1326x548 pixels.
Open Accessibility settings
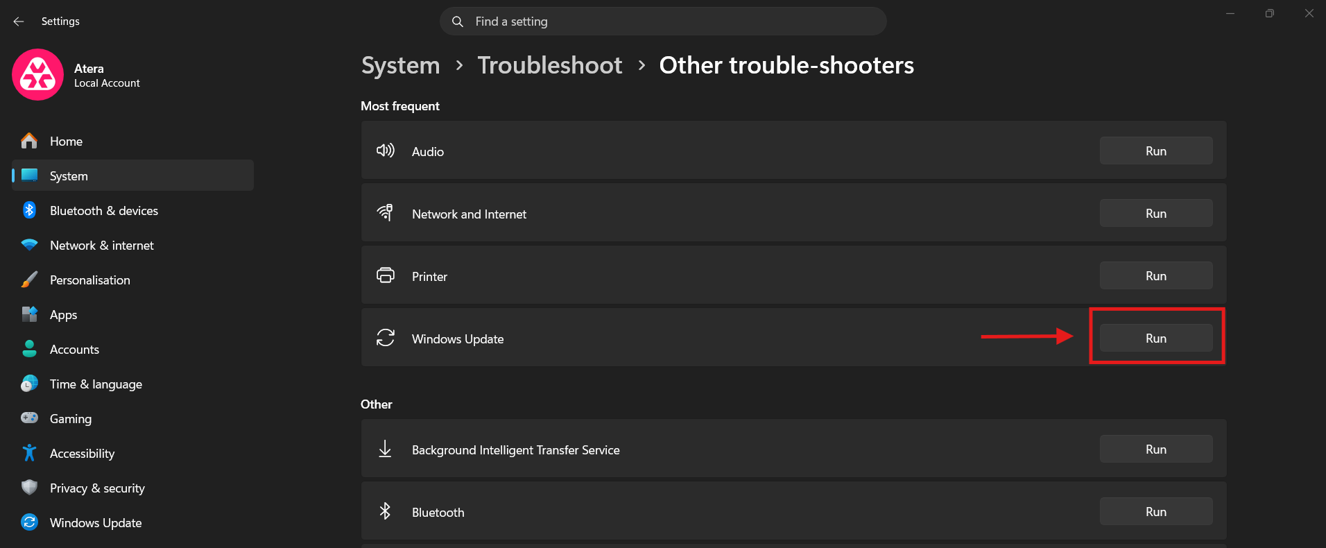point(132,453)
